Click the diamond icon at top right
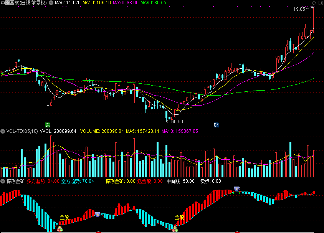324x233 pixels. [x=314, y=3]
